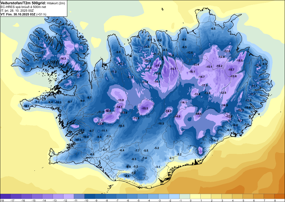Select the -14.5 temperature reading
The height and width of the screenshot is (202, 285).
click(199, 114)
